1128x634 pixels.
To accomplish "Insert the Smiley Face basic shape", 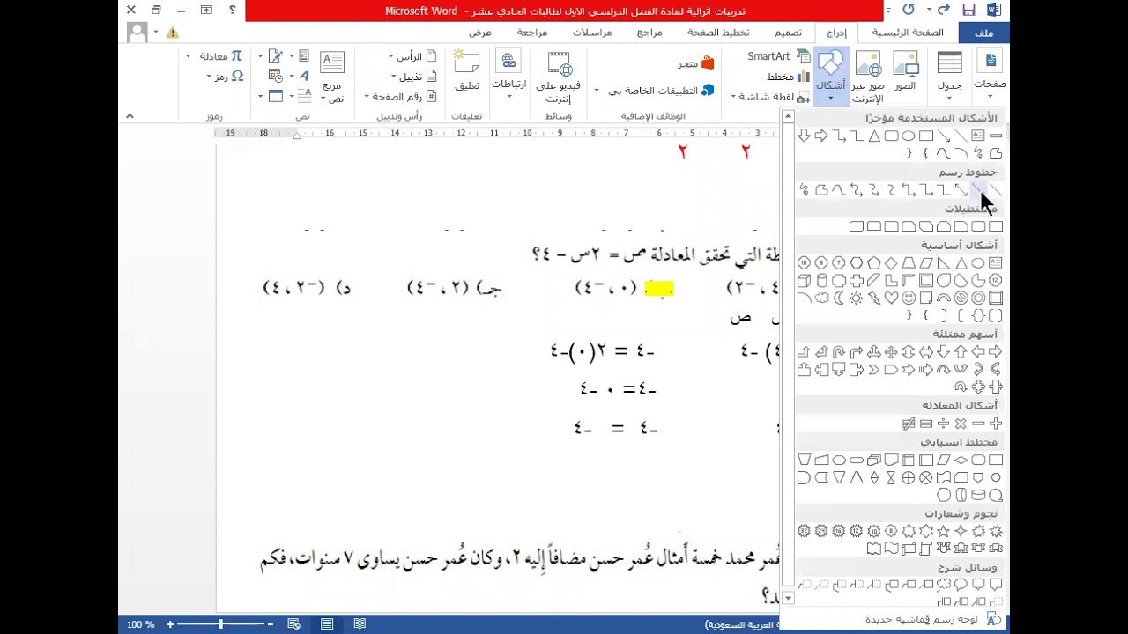I will tap(909, 298).
